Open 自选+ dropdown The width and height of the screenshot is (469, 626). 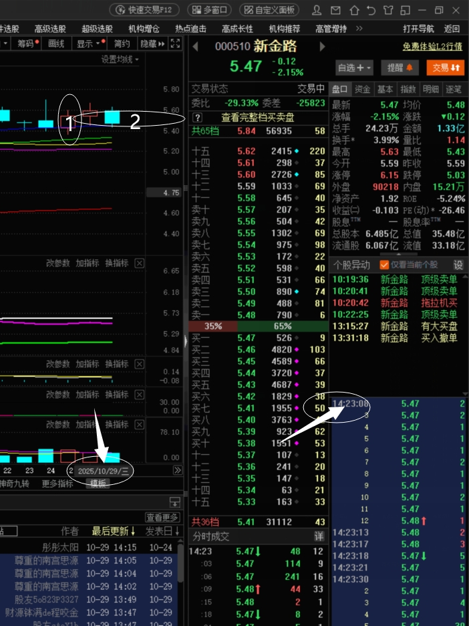(355, 68)
